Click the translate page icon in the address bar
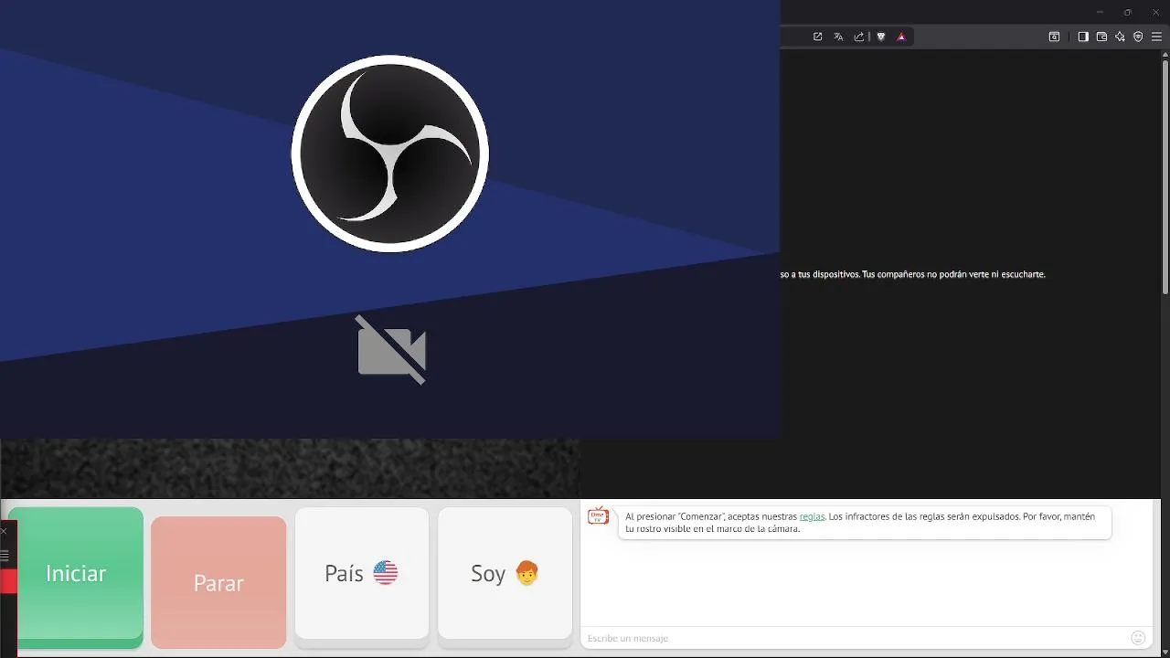 tap(838, 37)
